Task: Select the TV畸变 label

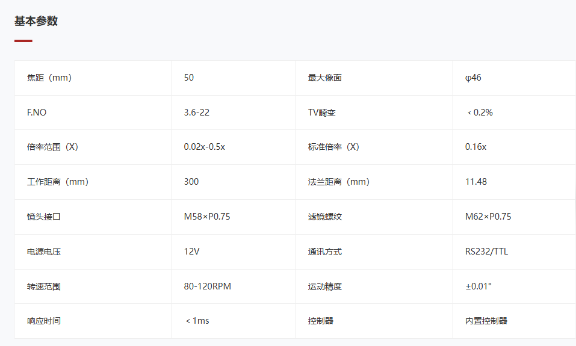Action: (322, 113)
